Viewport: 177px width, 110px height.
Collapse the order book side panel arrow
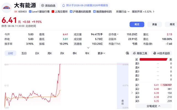pyautogui.click(x=132, y=93)
